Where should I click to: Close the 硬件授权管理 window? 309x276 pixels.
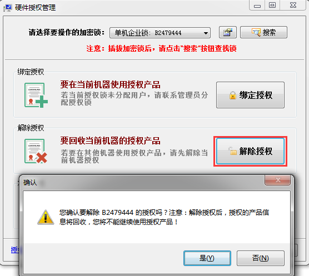point(293,6)
